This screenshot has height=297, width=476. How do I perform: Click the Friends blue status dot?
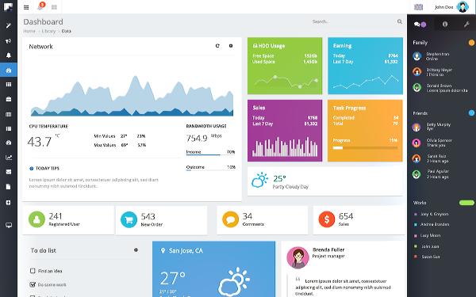point(471,113)
